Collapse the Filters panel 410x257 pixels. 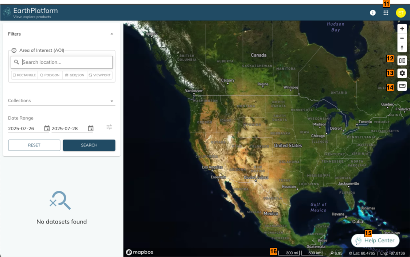click(112, 34)
